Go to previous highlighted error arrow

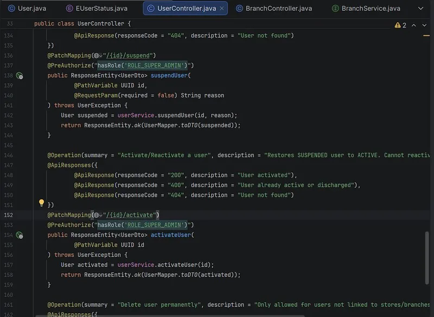[x=414, y=25]
